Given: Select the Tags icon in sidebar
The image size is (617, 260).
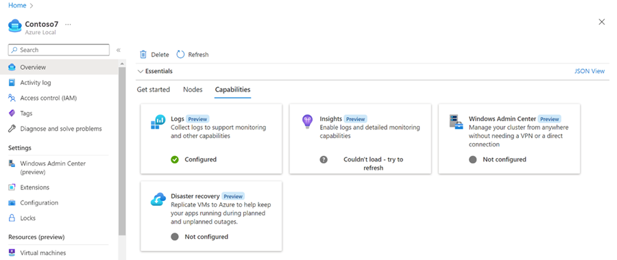Looking at the screenshot, I should click(12, 113).
